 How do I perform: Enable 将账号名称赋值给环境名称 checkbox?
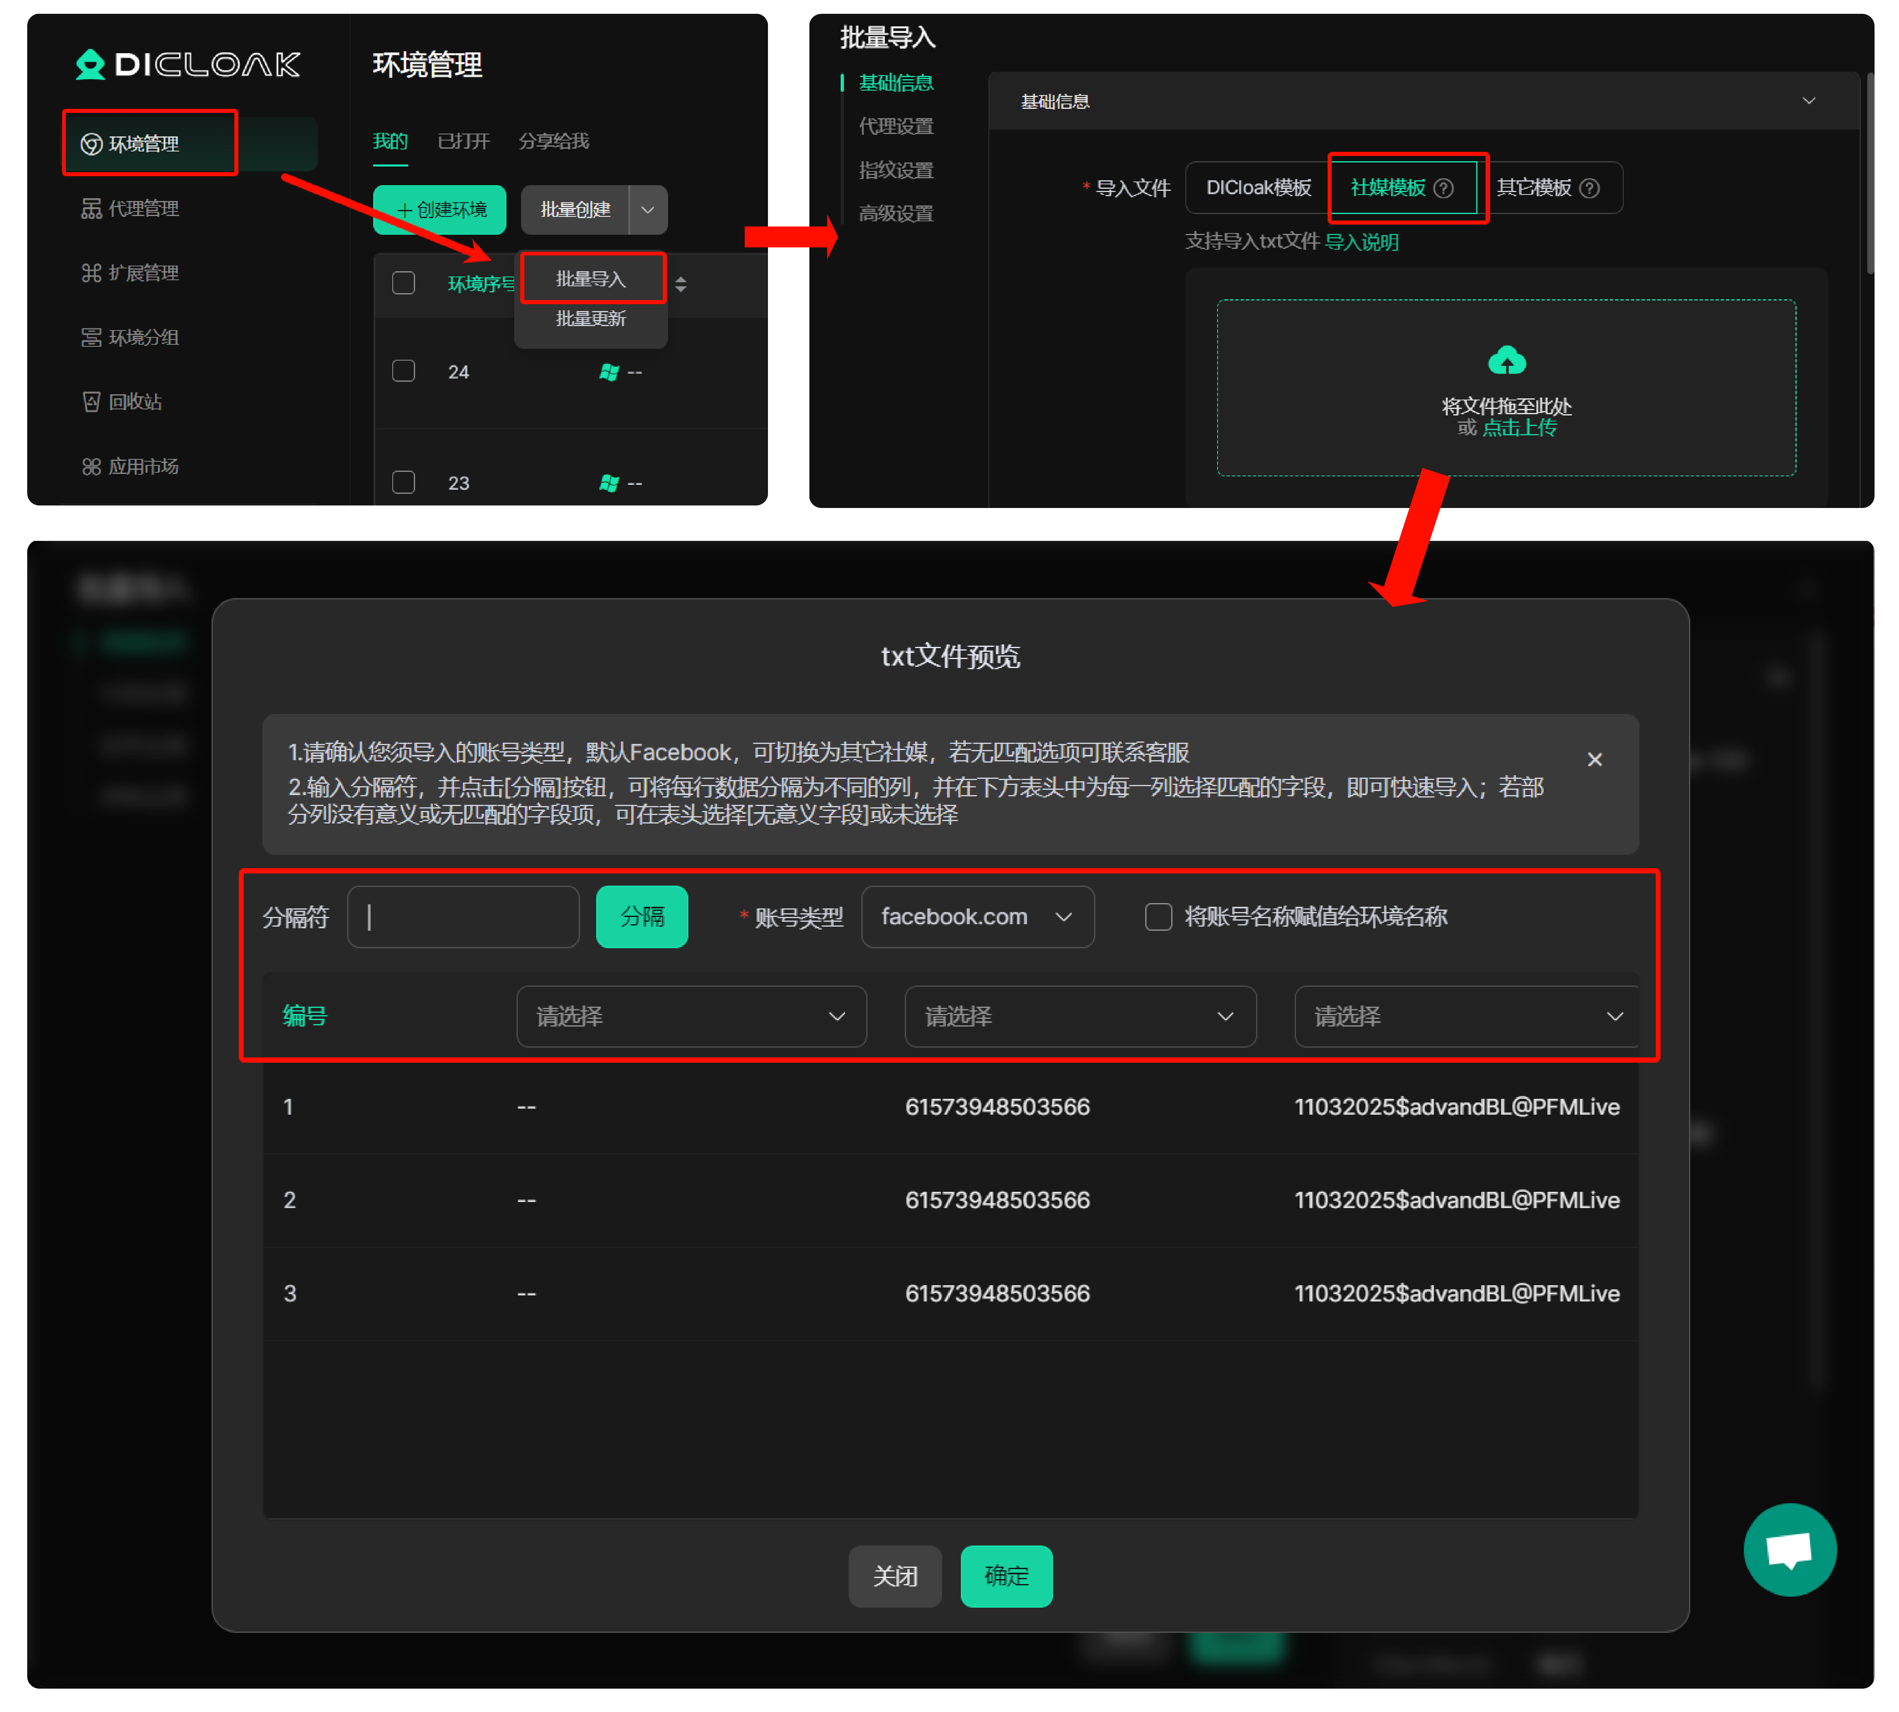pos(1159,917)
